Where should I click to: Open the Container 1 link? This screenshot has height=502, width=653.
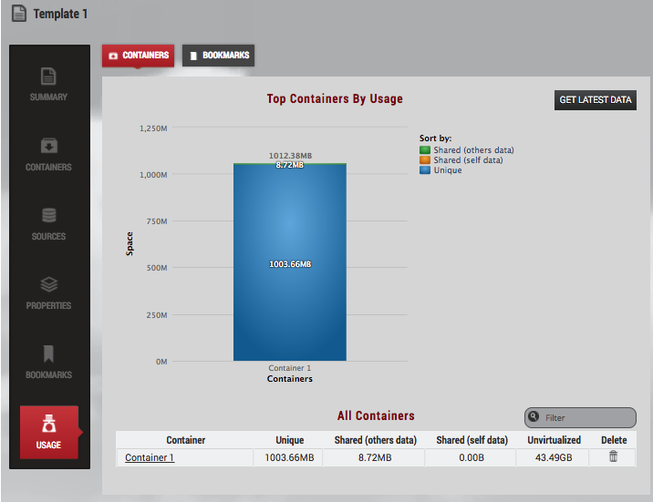[x=150, y=457]
